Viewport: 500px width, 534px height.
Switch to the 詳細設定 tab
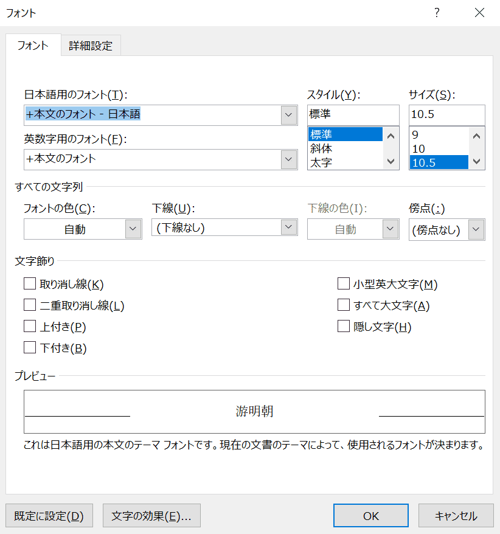91,45
